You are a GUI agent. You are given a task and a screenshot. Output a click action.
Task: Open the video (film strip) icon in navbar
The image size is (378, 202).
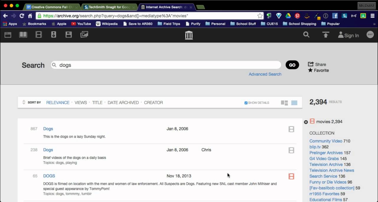pyautogui.click(x=39, y=35)
